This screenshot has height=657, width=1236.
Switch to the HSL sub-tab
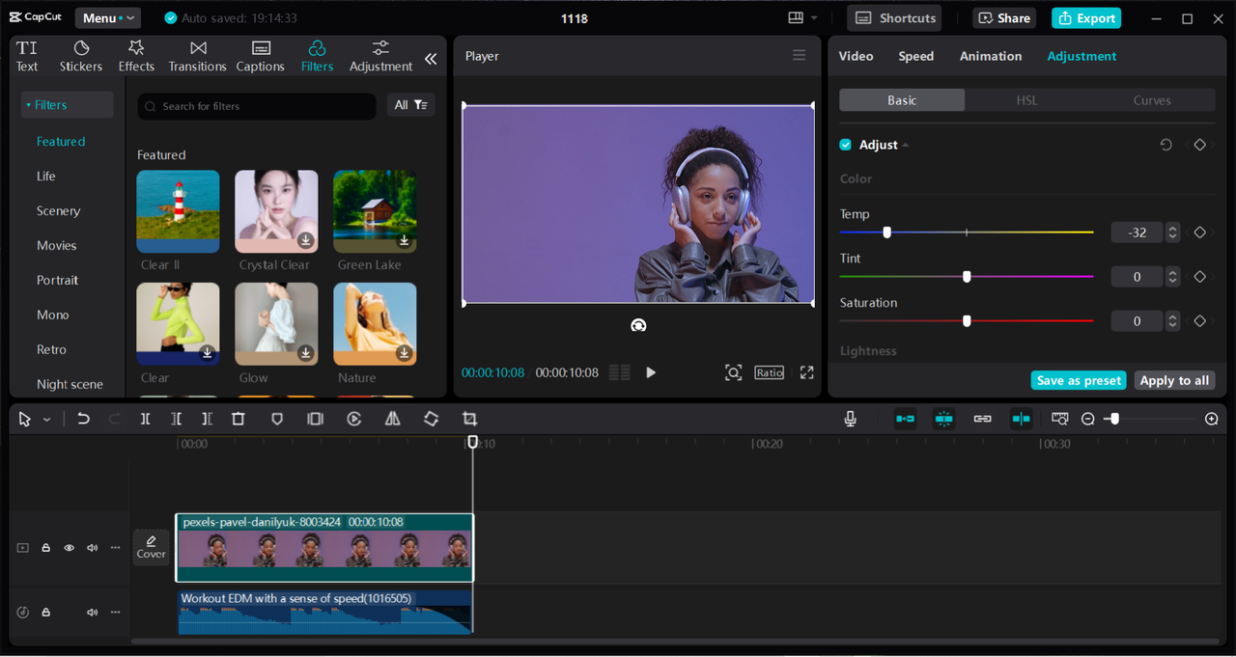pyautogui.click(x=1026, y=100)
